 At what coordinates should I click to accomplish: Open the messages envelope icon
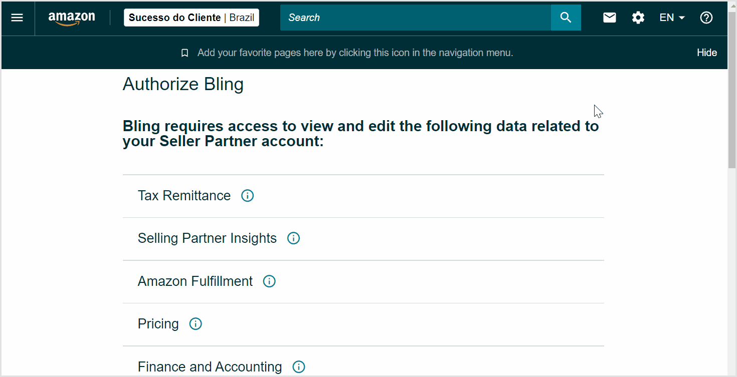coord(610,18)
